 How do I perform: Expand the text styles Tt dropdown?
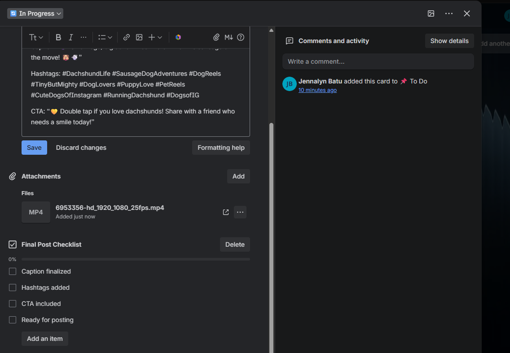pos(36,37)
